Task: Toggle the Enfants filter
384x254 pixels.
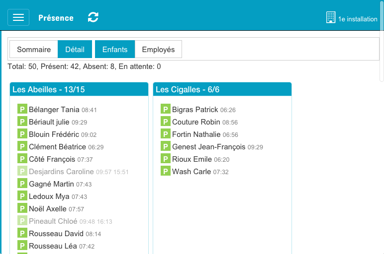Action: pos(115,50)
